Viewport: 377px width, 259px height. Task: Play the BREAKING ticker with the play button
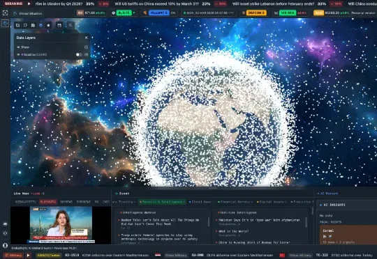coord(29,4)
